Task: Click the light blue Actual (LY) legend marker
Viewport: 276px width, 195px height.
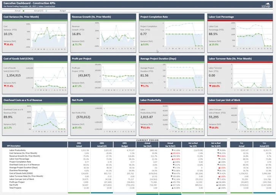Action: (x=46, y=11)
